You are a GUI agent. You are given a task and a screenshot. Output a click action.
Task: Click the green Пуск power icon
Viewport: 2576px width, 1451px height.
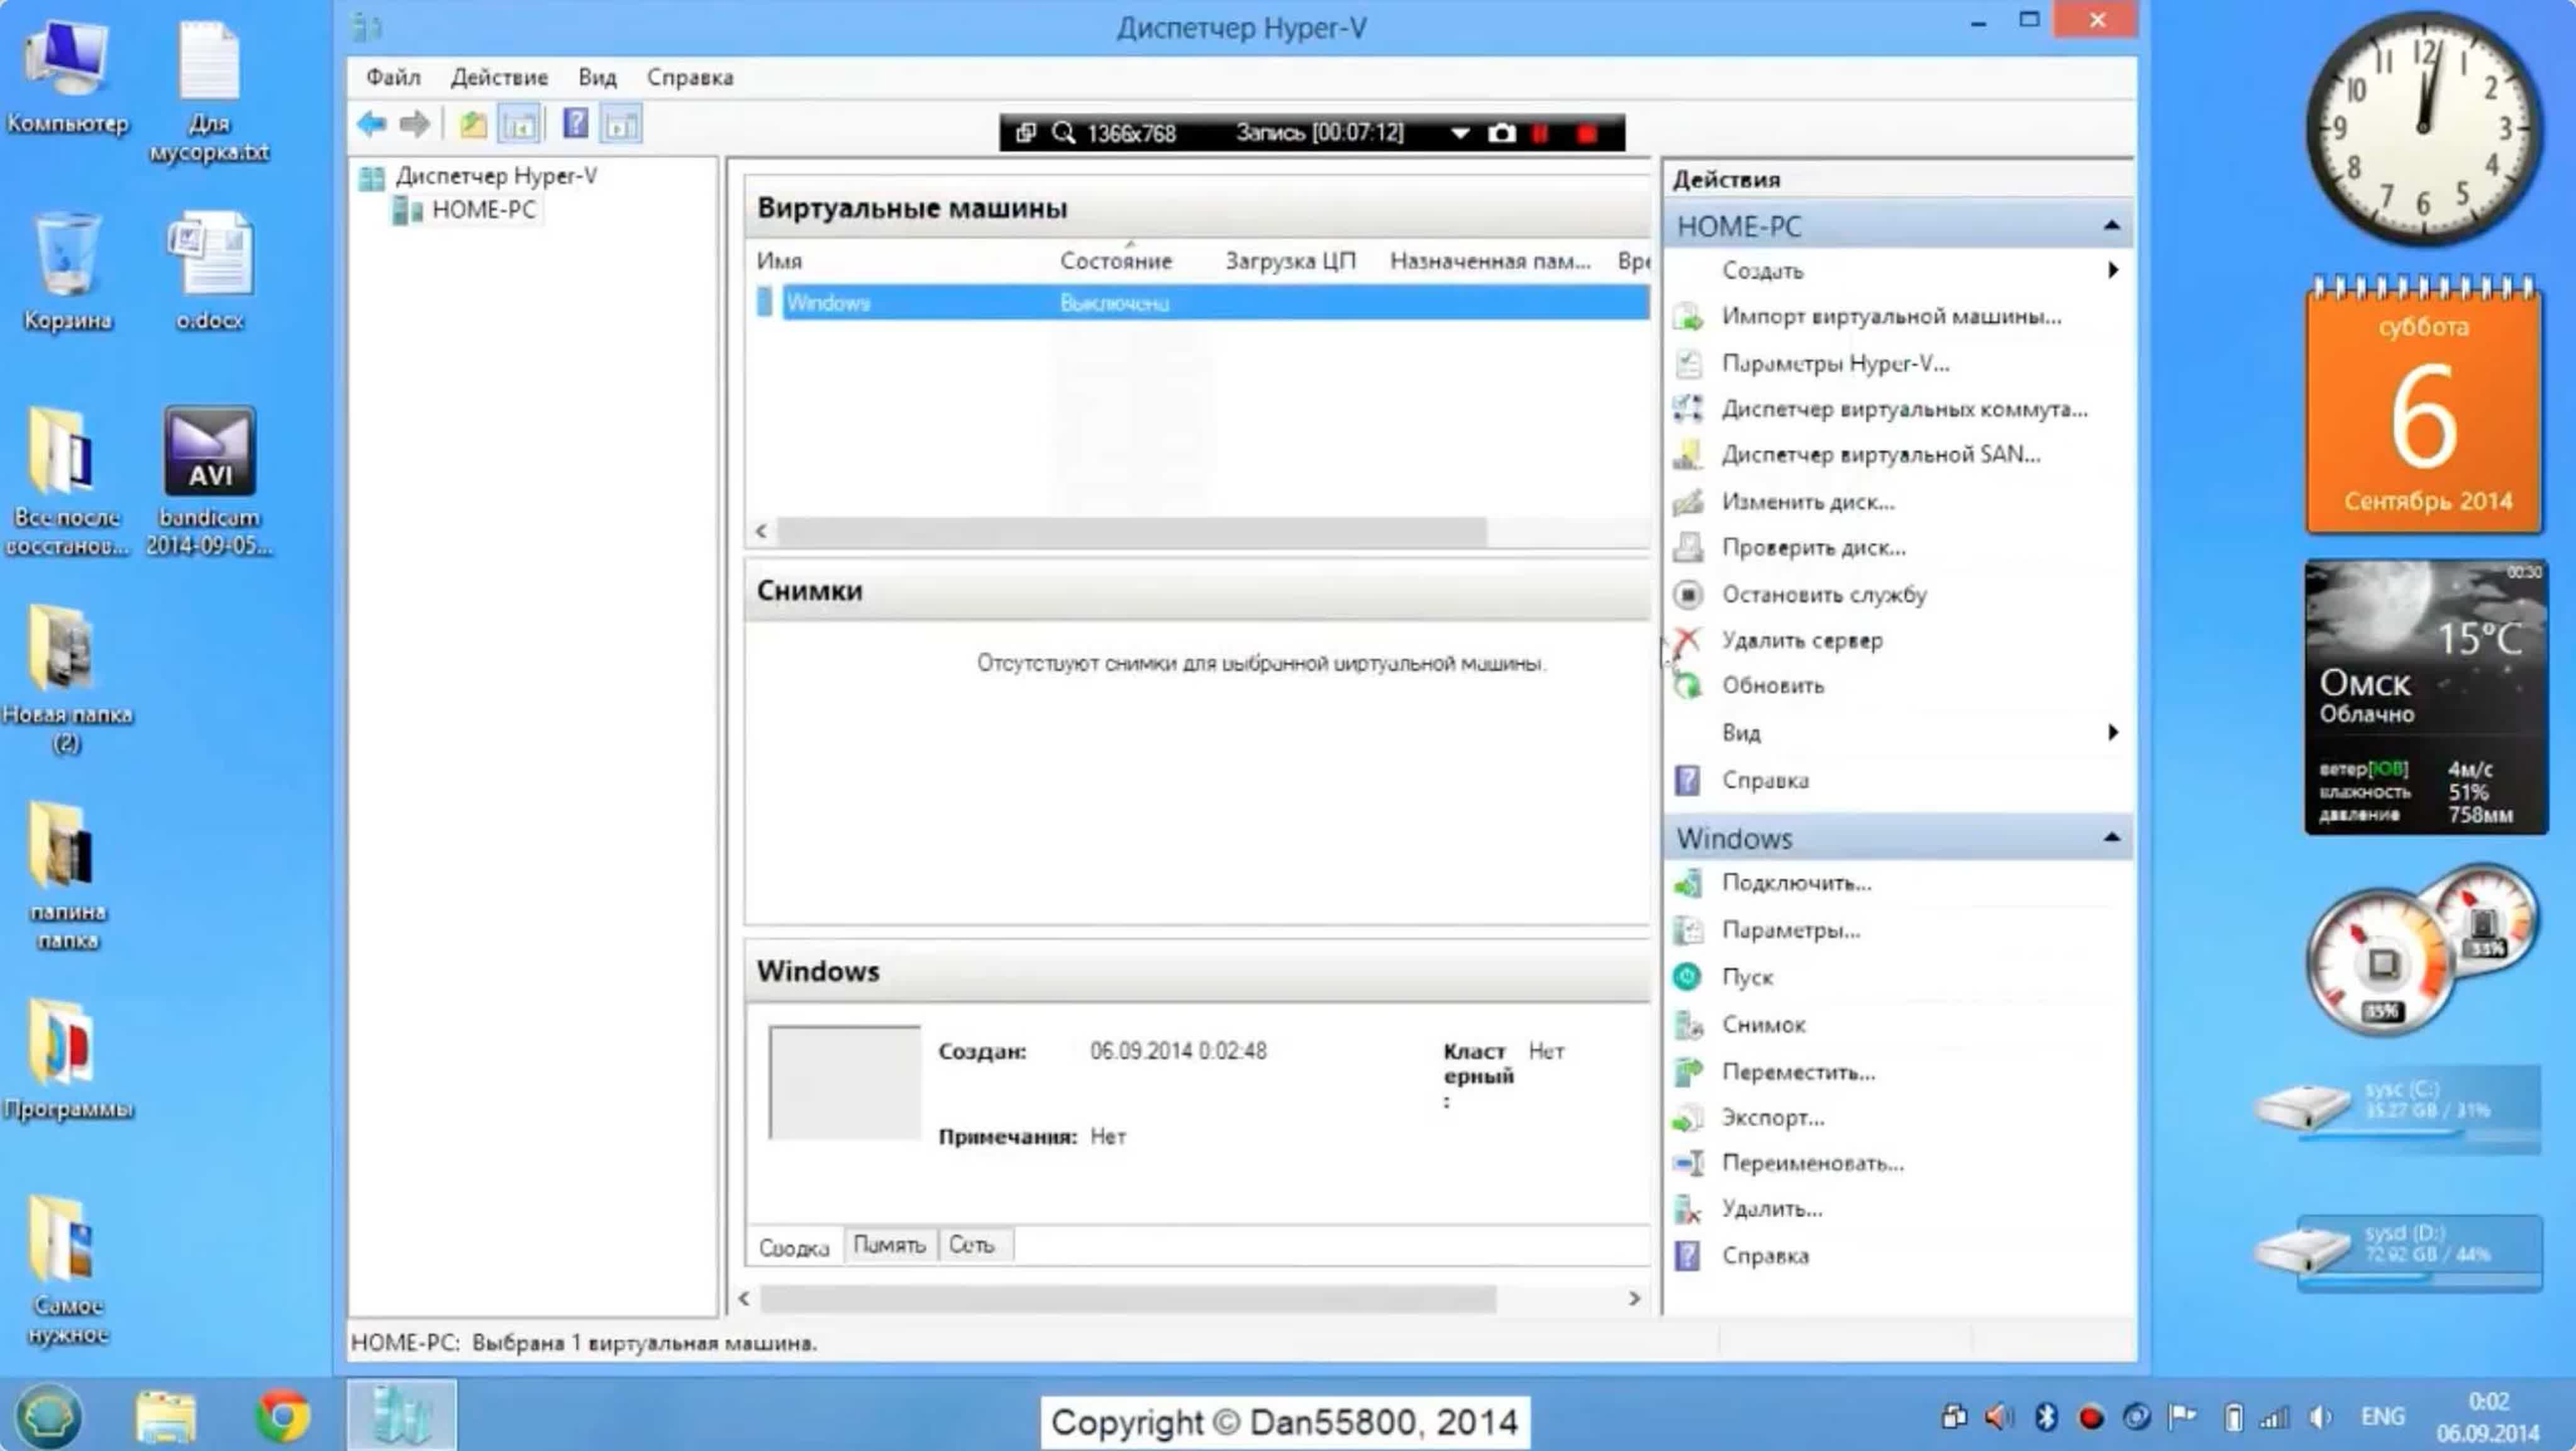tap(1688, 978)
